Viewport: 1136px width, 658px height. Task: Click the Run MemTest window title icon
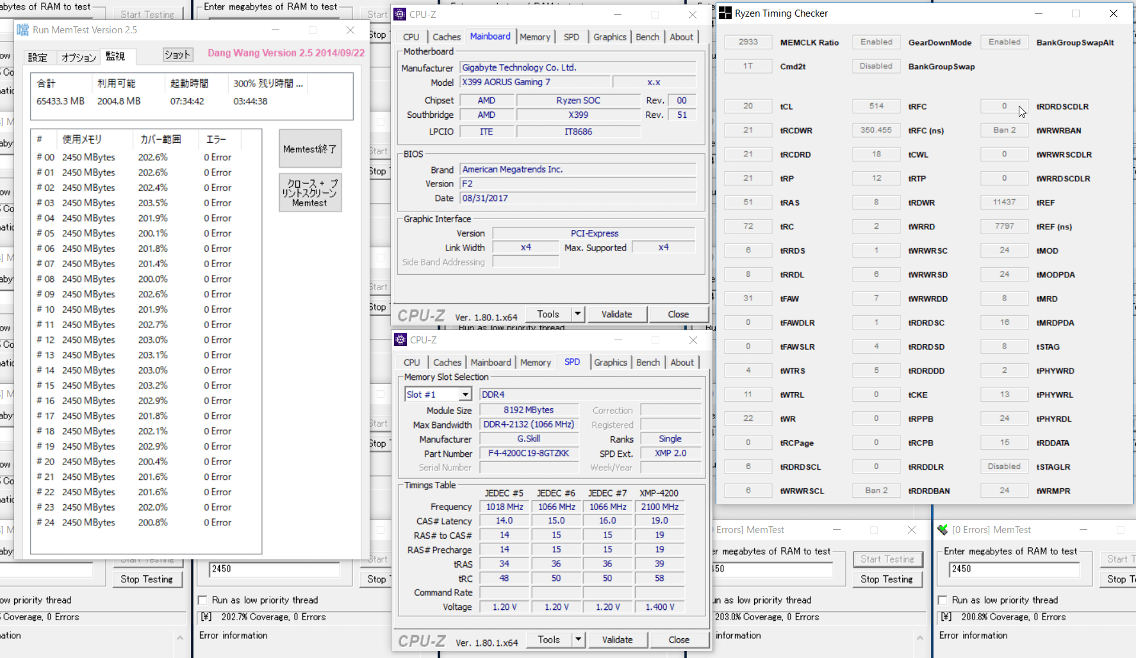(x=23, y=30)
